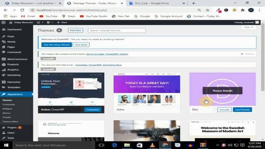The height and width of the screenshot is (149, 265).
Task: Open the Gmail bookmark
Action: 28,16
